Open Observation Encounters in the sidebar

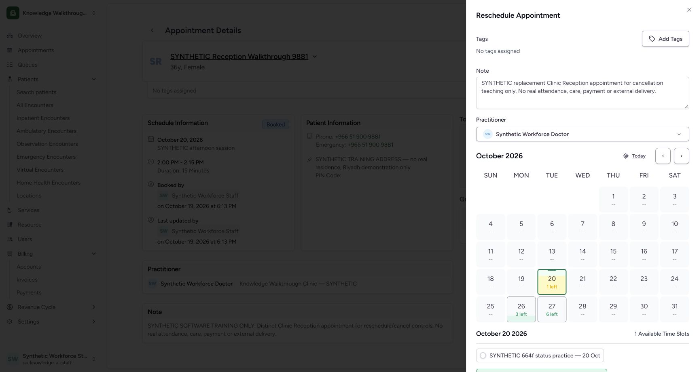47,144
